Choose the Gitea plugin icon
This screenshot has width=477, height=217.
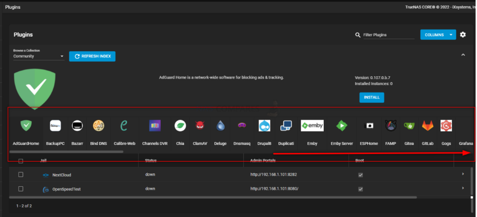[x=409, y=125]
